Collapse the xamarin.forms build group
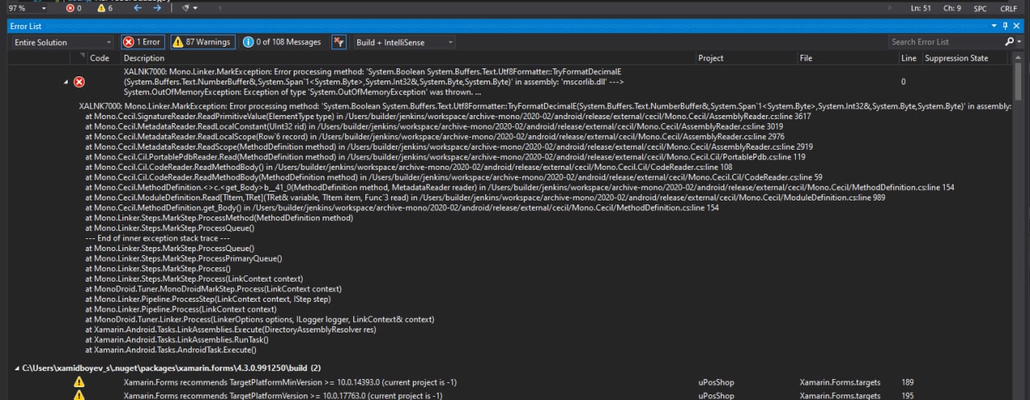Screen dimensions: 1030x400 pyautogui.click(x=17, y=368)
